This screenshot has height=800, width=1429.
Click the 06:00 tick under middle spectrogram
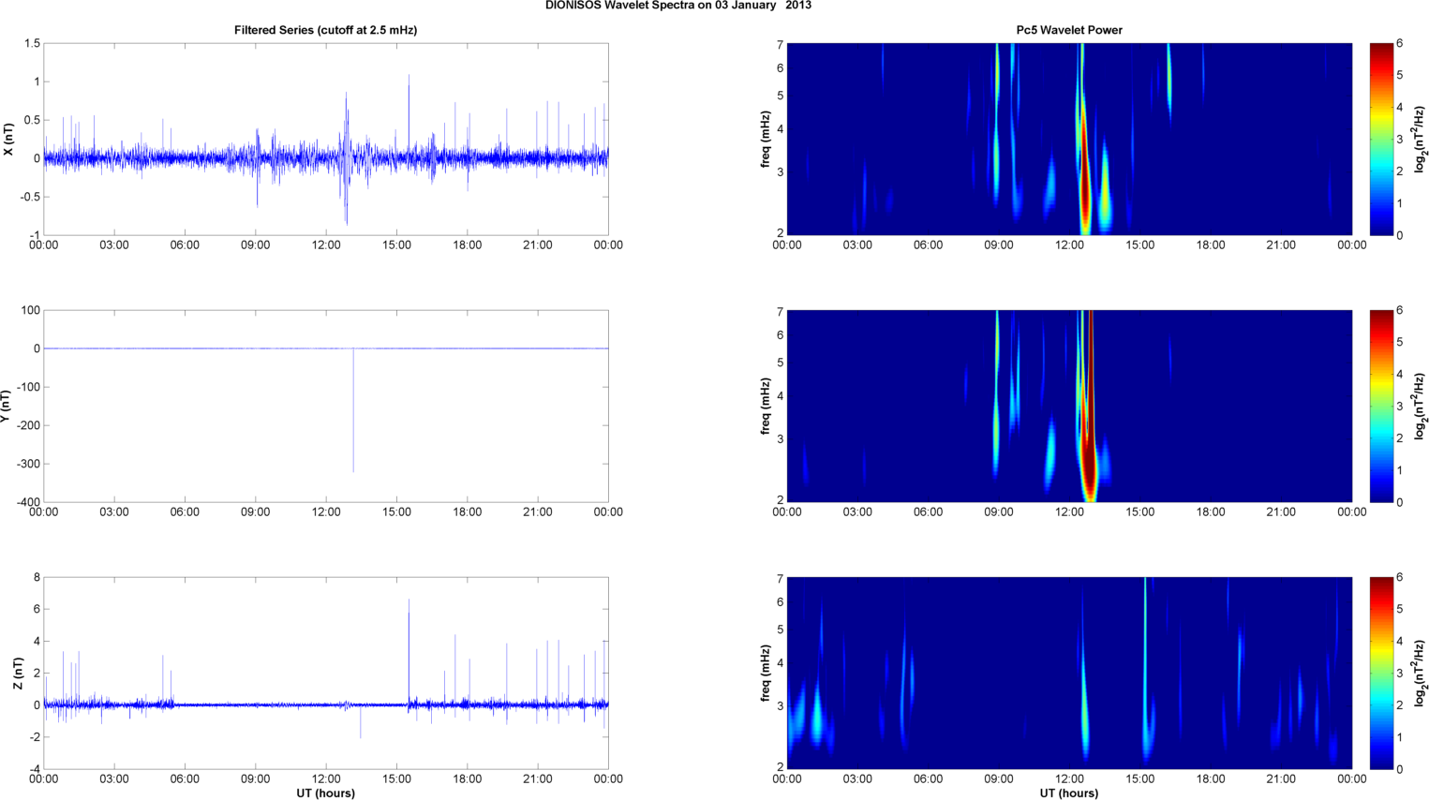pyautogui.click(x=928, y=512)
